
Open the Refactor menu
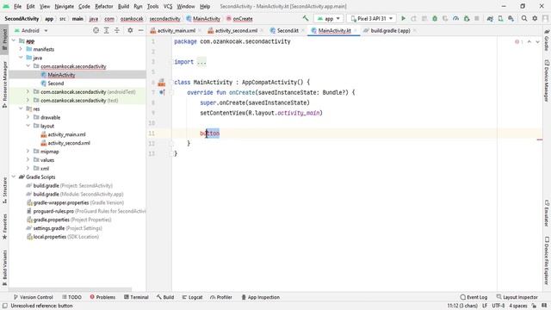pos(104,6)
